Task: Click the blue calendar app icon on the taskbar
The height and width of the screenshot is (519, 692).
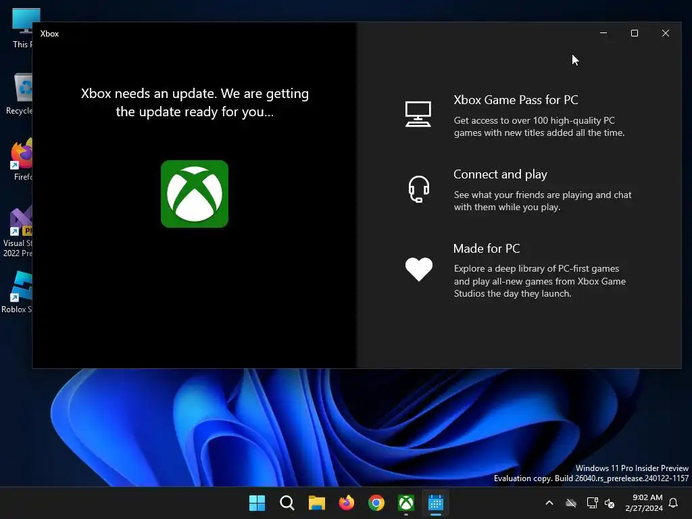Action: pos(436,503)
